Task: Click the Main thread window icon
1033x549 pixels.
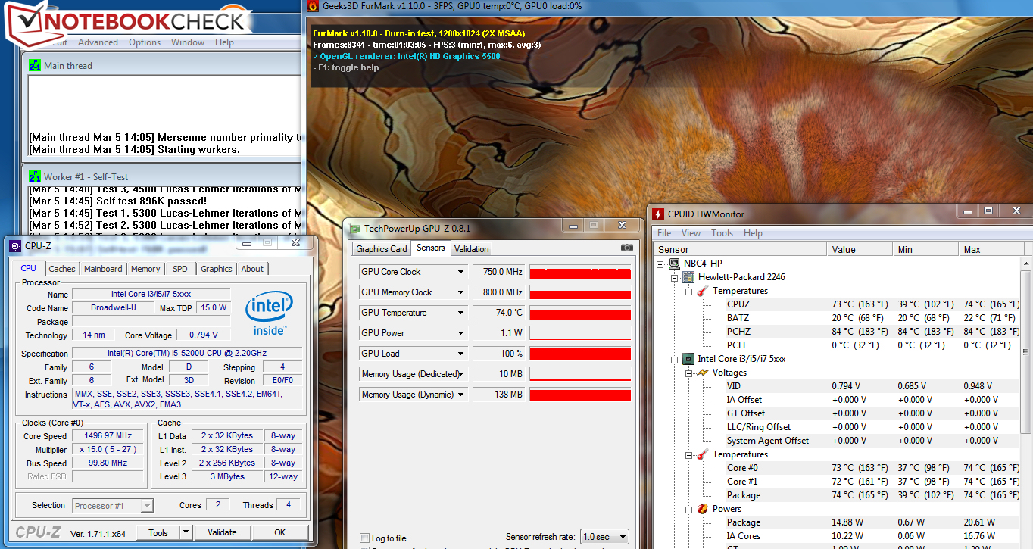Action: click(x=35, y=65)
